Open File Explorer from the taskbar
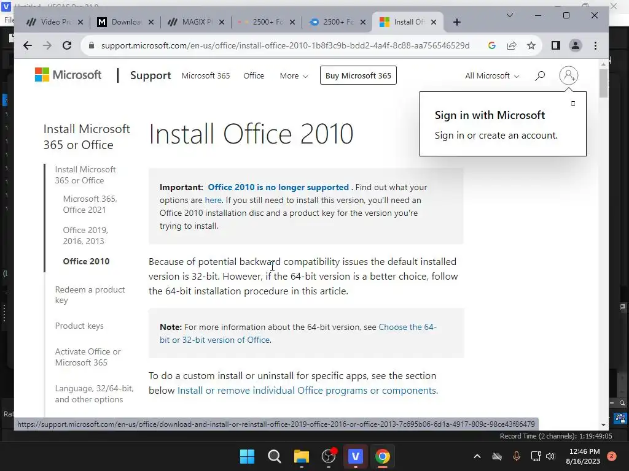 click(301, 456)
